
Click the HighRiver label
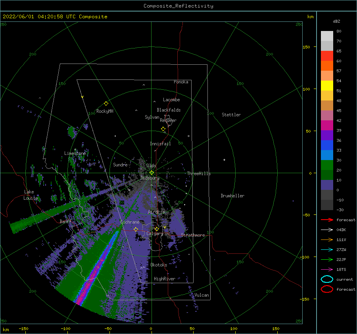[x=165, y=279]
